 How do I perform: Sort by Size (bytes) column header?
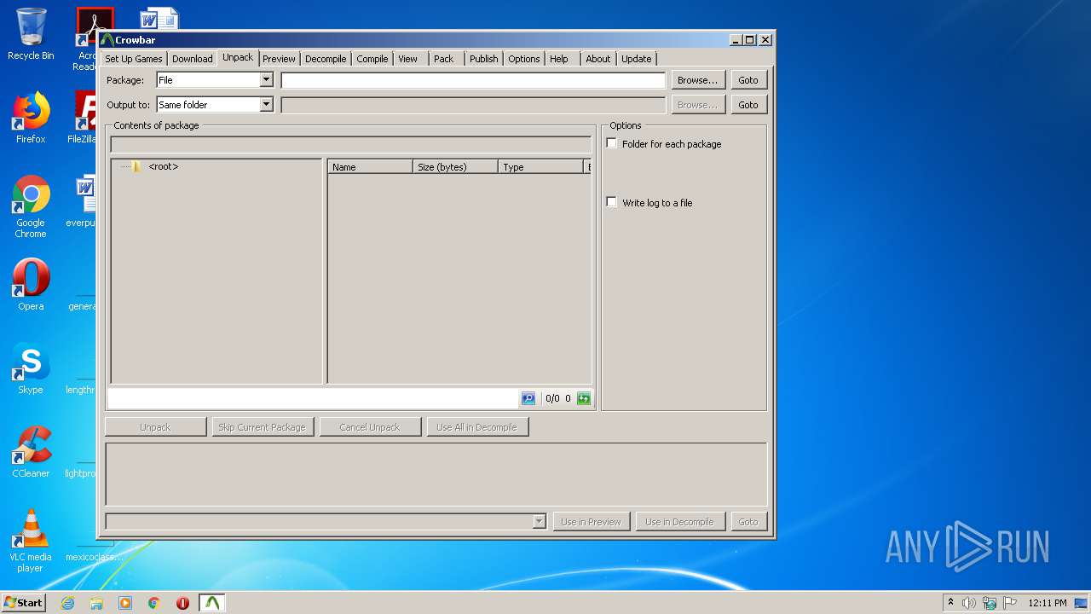455,166
